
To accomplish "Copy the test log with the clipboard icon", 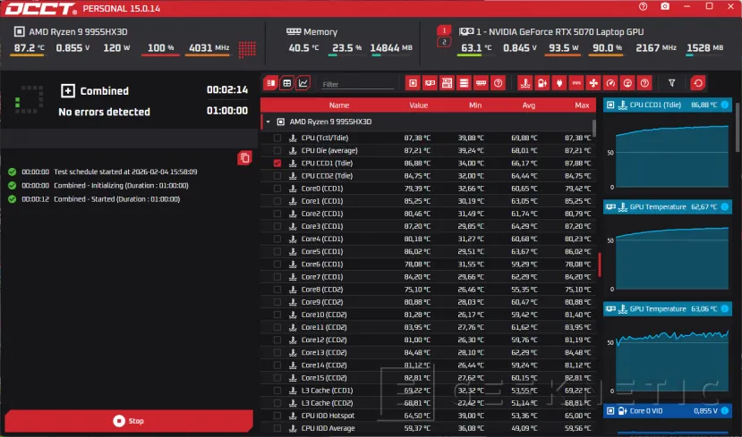I will click(244, 158).
